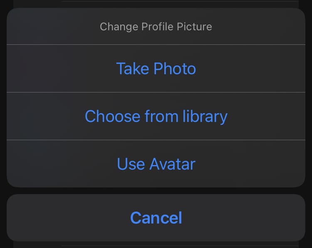312x248 pixels.
Task: Click the Choose from library entry
Action: tap(156, 116)
